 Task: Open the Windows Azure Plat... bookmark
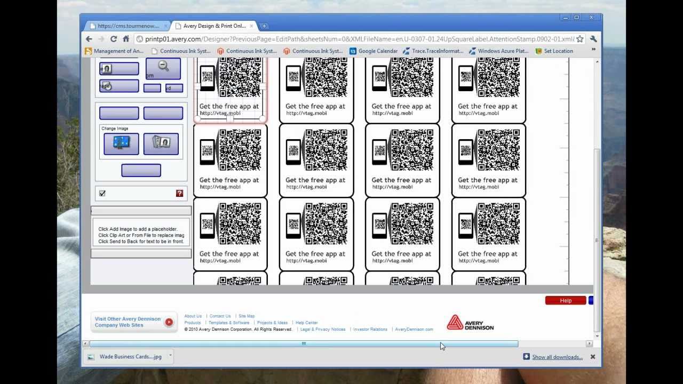coord(499,51)
